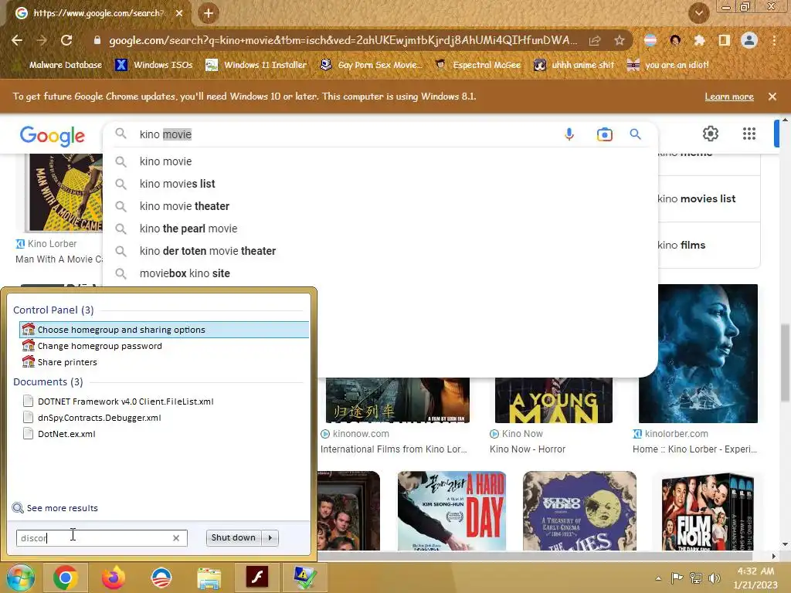
Task: Open kinolorber.com blue face poster thumbnail
Action: pos(698,354)
